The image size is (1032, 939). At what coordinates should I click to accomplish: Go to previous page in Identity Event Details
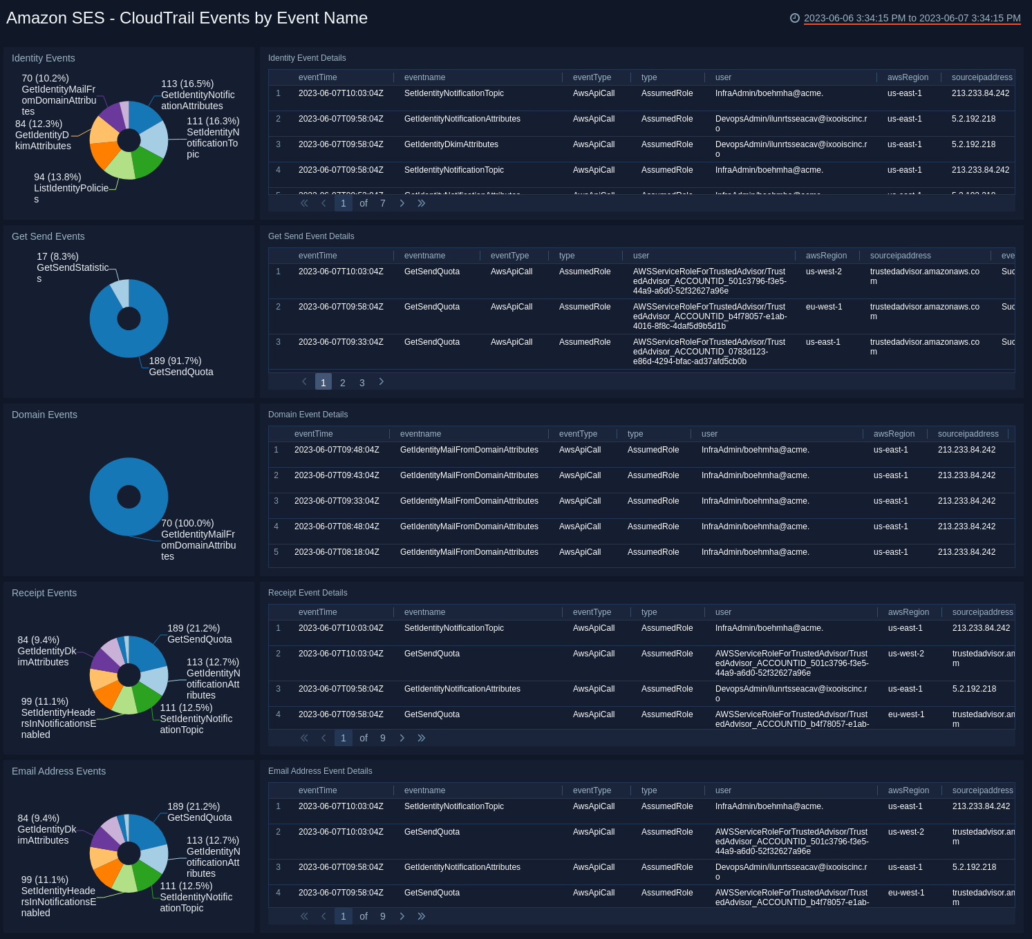pos(323,203)
